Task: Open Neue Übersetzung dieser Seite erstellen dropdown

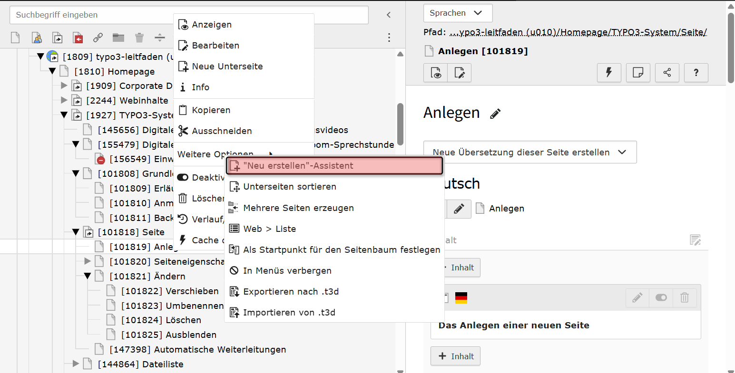Action: (x=529, y=152)
